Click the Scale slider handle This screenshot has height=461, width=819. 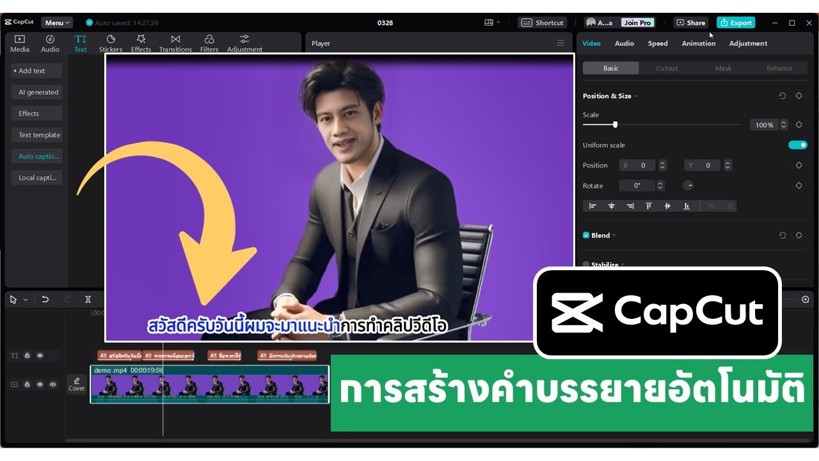click(615, 125)
